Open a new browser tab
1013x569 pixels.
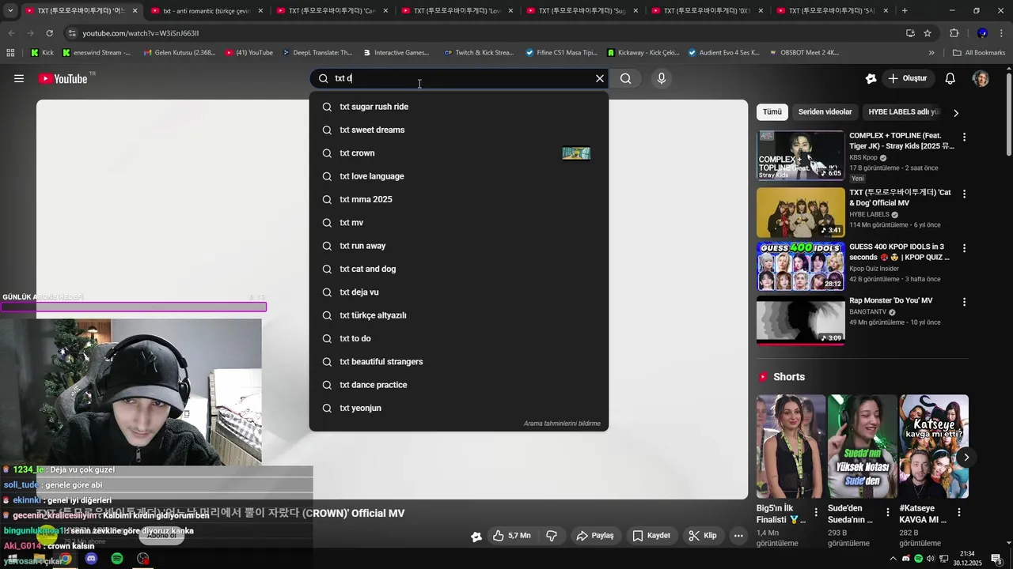[905, 10]
